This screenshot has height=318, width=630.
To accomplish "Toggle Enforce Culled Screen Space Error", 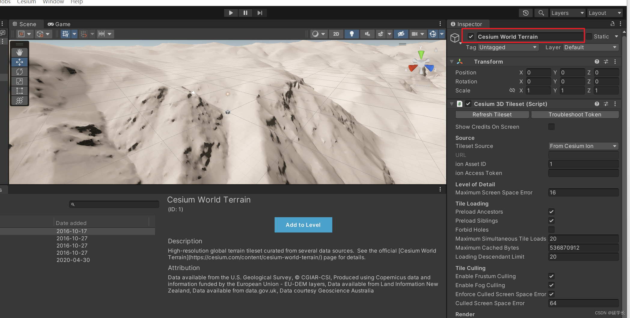I will pos(551,294).
